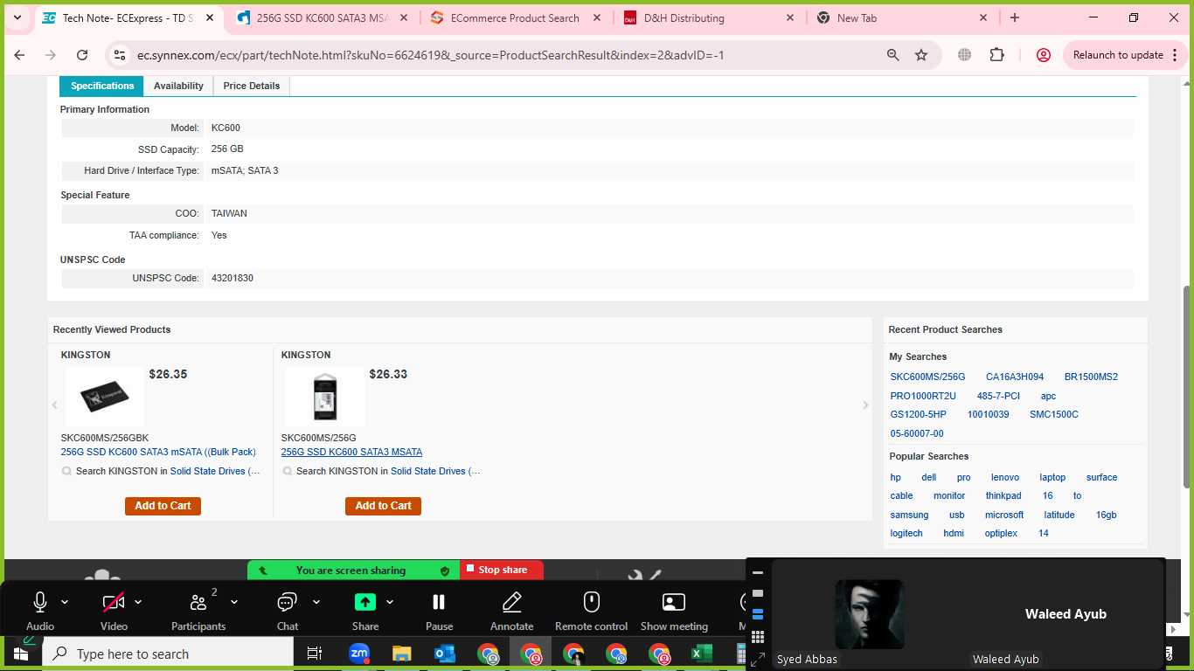Open the Availability tab
The height and width of the screenshot is (671, 1194).
[x=178, y=86]
